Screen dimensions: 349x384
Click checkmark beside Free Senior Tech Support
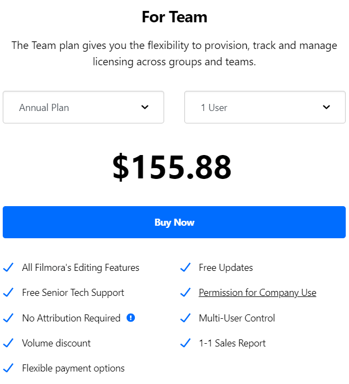[8, 293]
